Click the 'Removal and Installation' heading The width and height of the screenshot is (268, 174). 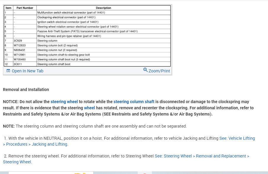pos(26,90)
